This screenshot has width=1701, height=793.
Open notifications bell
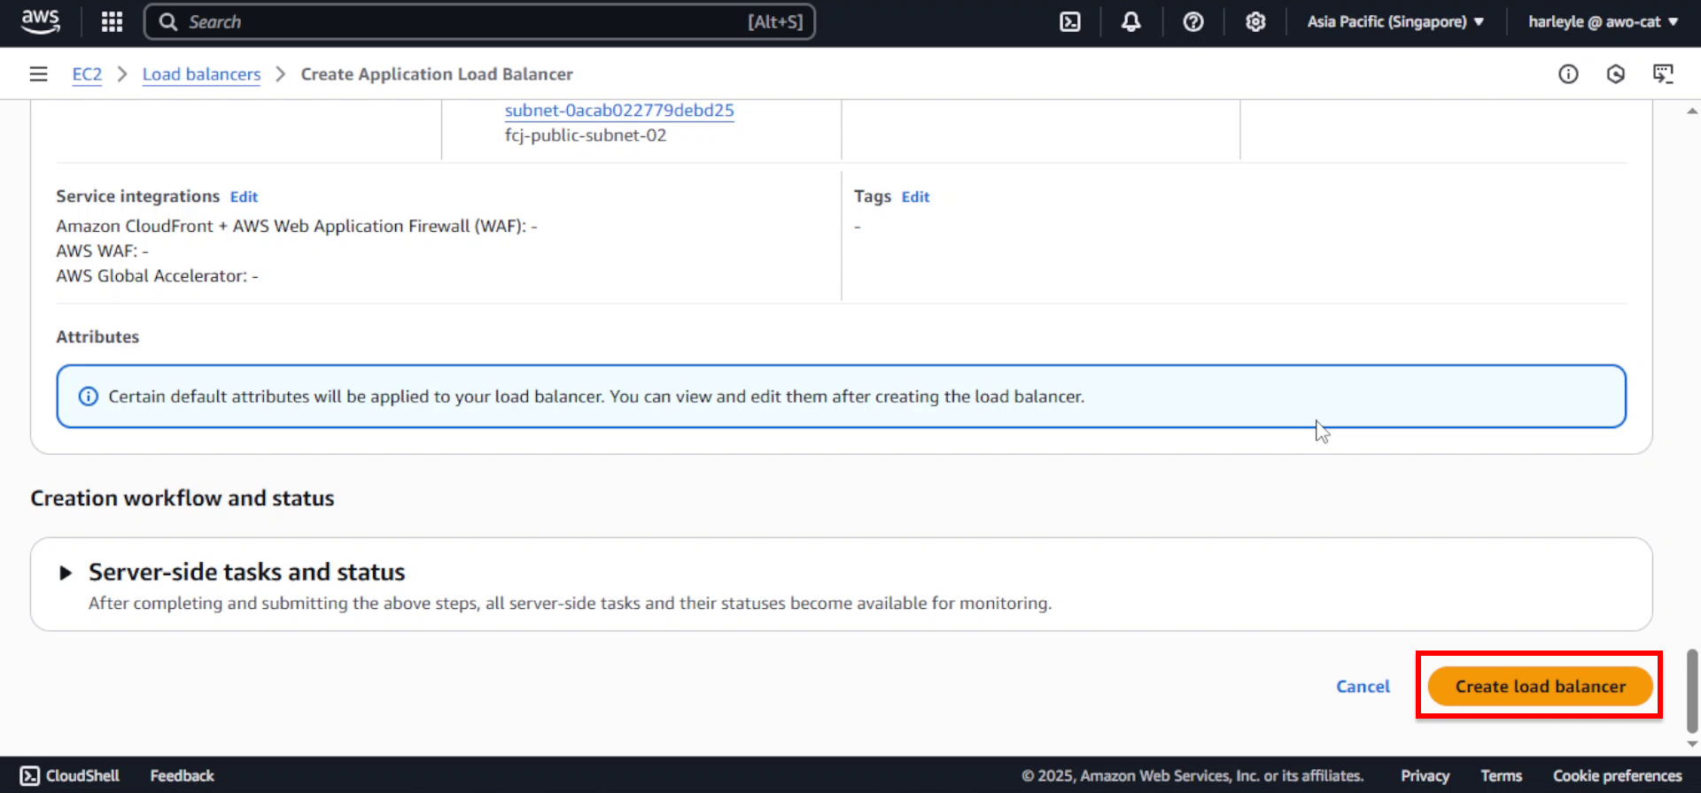[1131, 21]
